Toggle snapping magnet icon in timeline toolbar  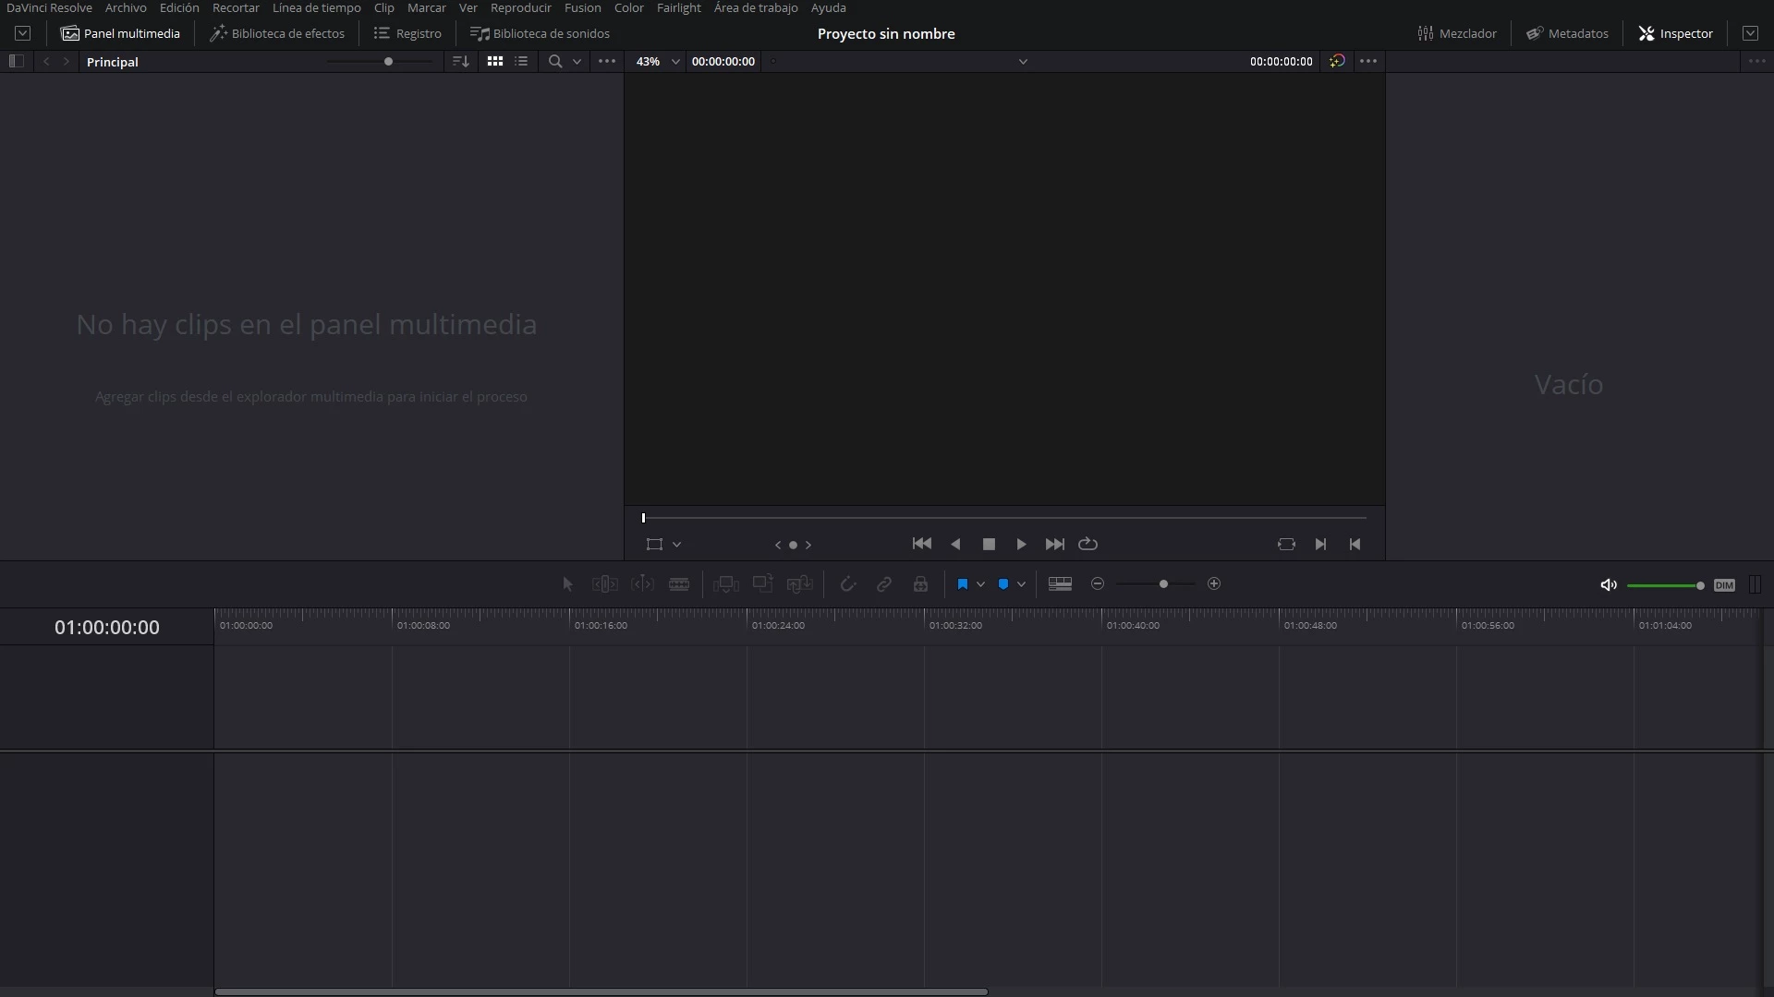coord(847,584)
